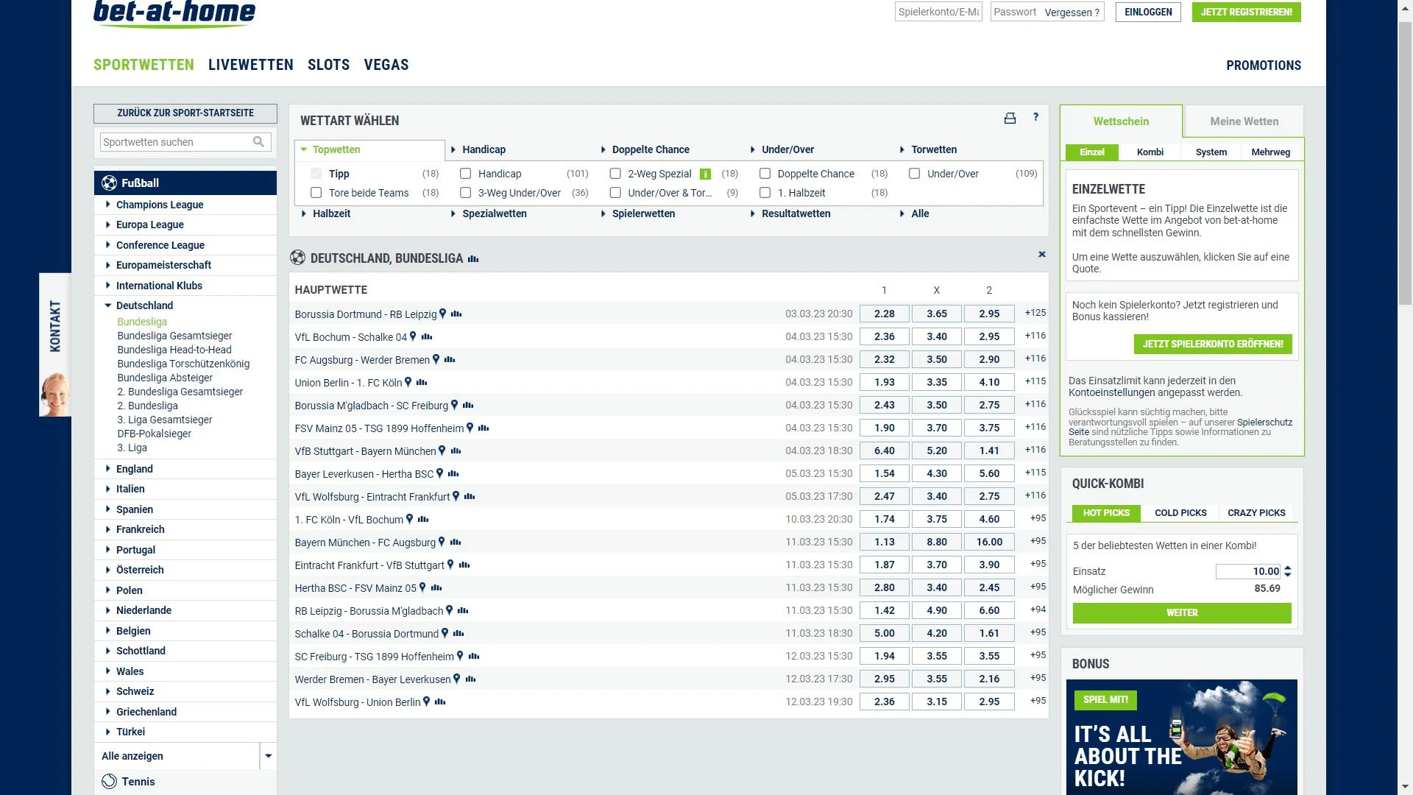Open stats icon for VfB Stuttgart - Bayern München
The width and height of the screenshot is (1413, 795).
(456, 451)
